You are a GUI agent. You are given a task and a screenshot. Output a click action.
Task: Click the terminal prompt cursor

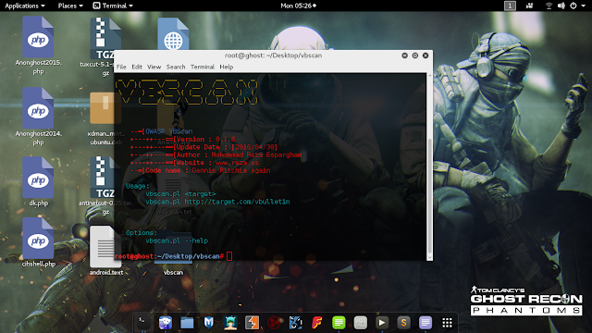(x=229, y=256)
